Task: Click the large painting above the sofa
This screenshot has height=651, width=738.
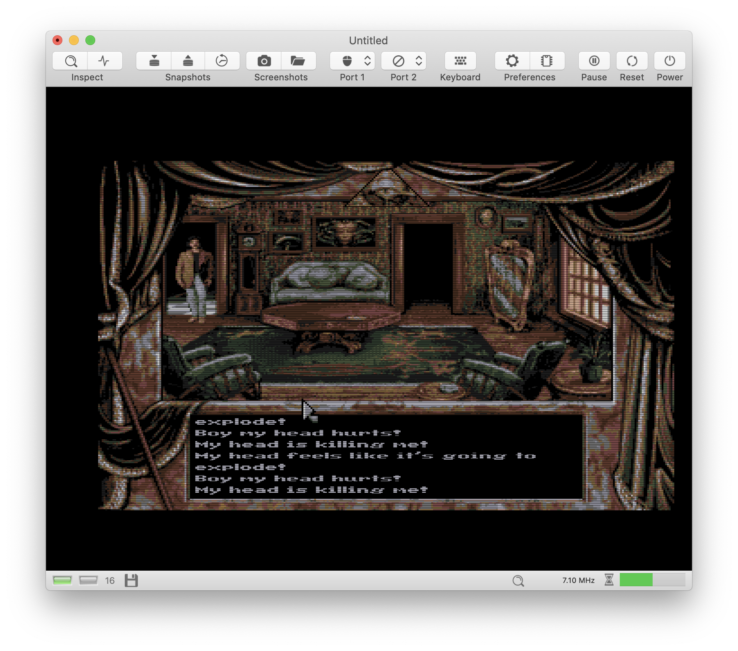Action: 345,232
